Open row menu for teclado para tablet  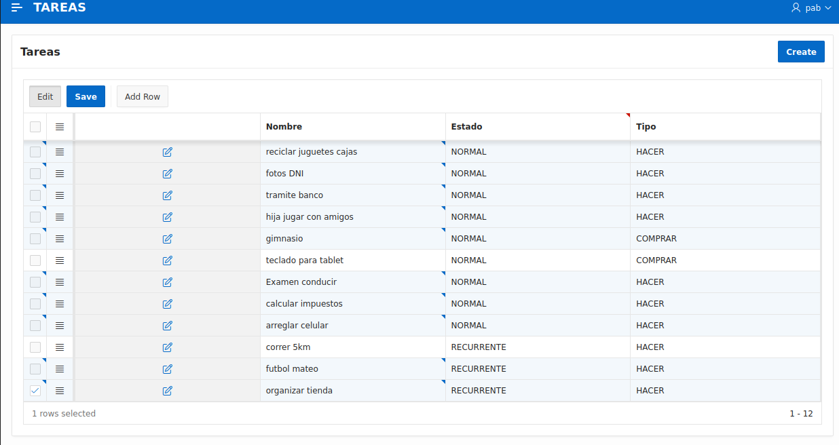[x=59, y=260]
